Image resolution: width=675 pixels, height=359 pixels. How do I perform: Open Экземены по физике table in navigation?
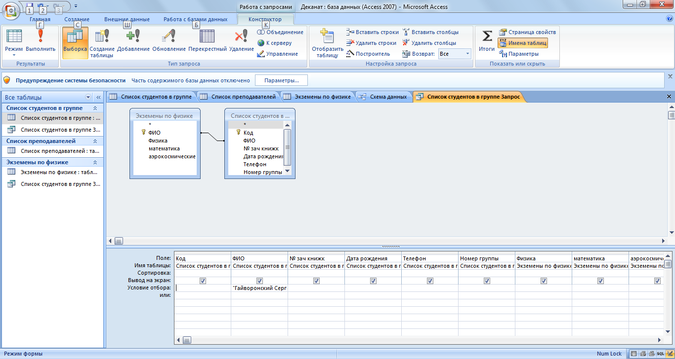click(52, 172)
